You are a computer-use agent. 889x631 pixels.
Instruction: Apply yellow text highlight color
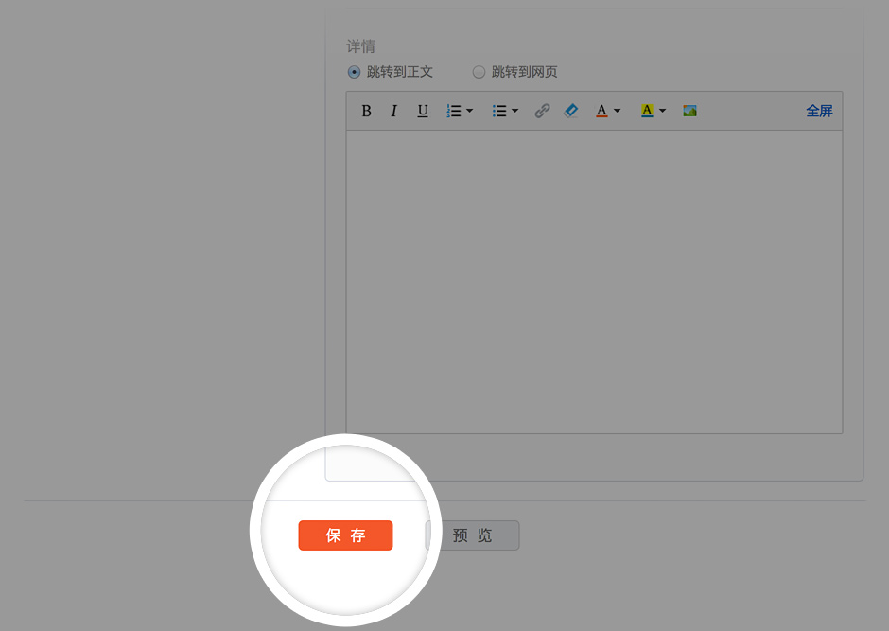point(647,111)
